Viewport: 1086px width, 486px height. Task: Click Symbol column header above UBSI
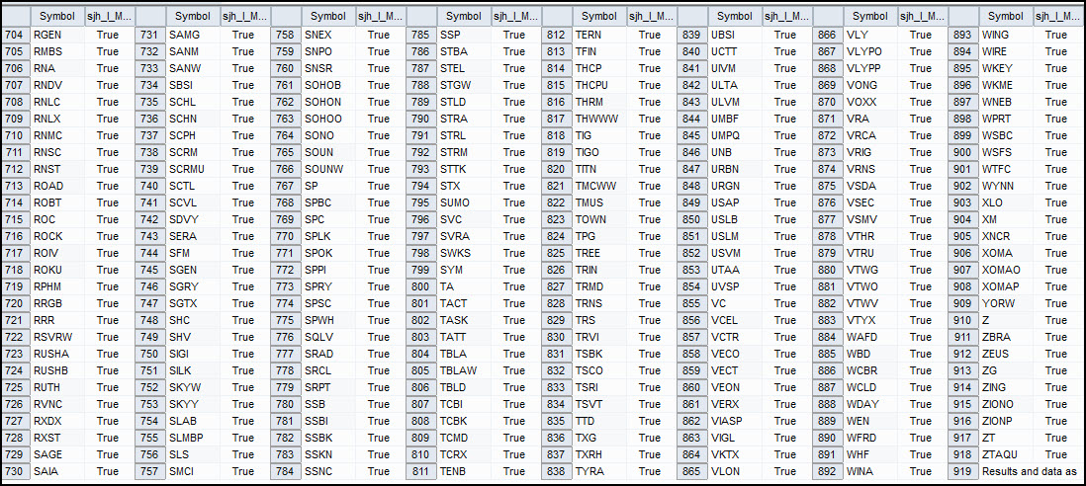click(x=736, y=17)
